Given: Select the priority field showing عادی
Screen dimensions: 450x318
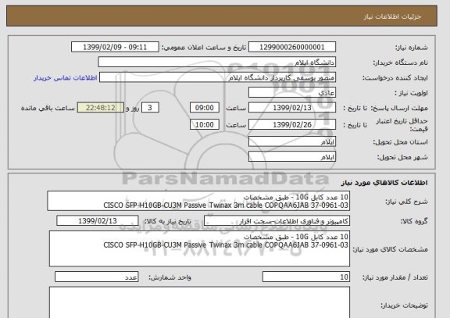Looking at the screenshot, I should coord(292,93).
